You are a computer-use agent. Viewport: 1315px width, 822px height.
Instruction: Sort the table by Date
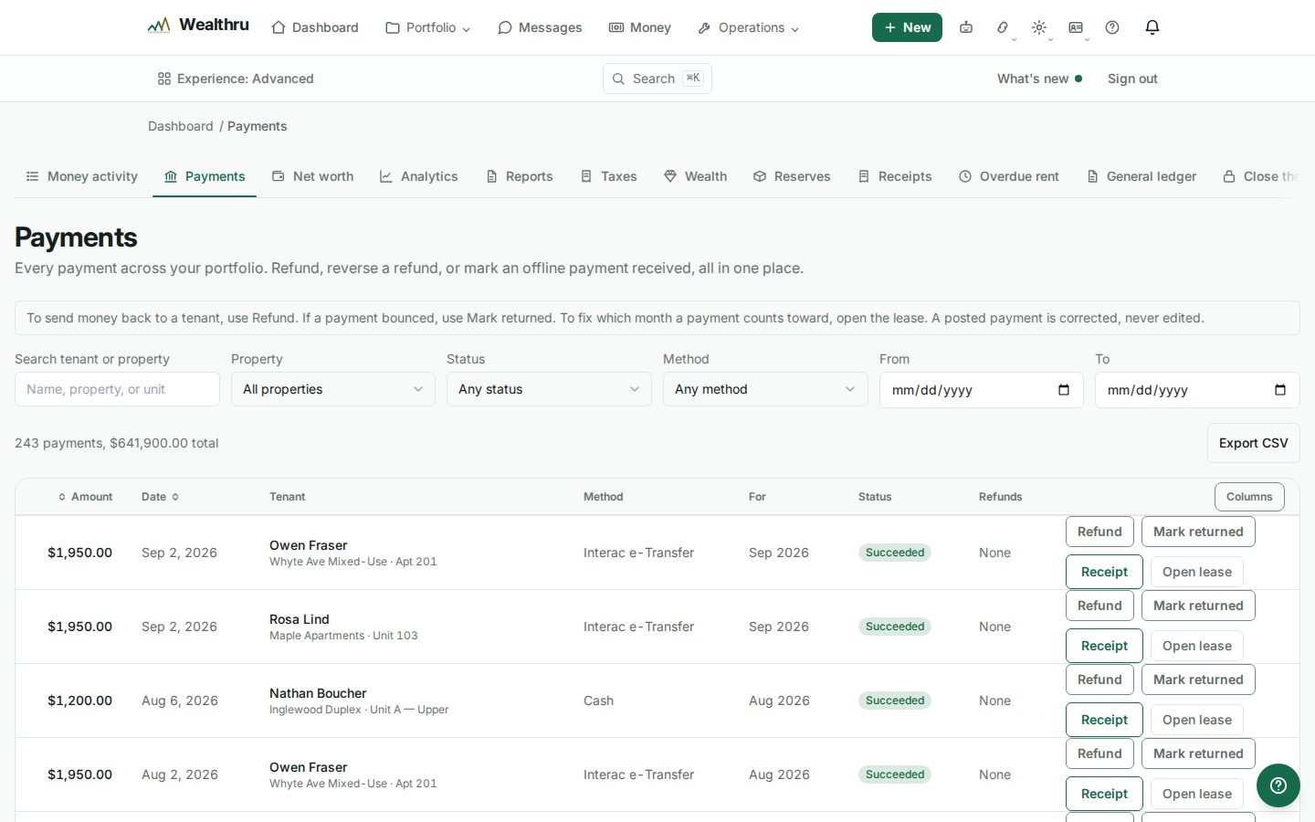(x=160, y=497)
